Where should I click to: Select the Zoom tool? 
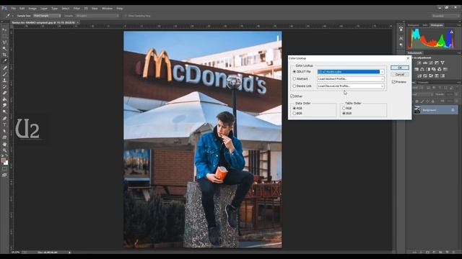point(4,150)
